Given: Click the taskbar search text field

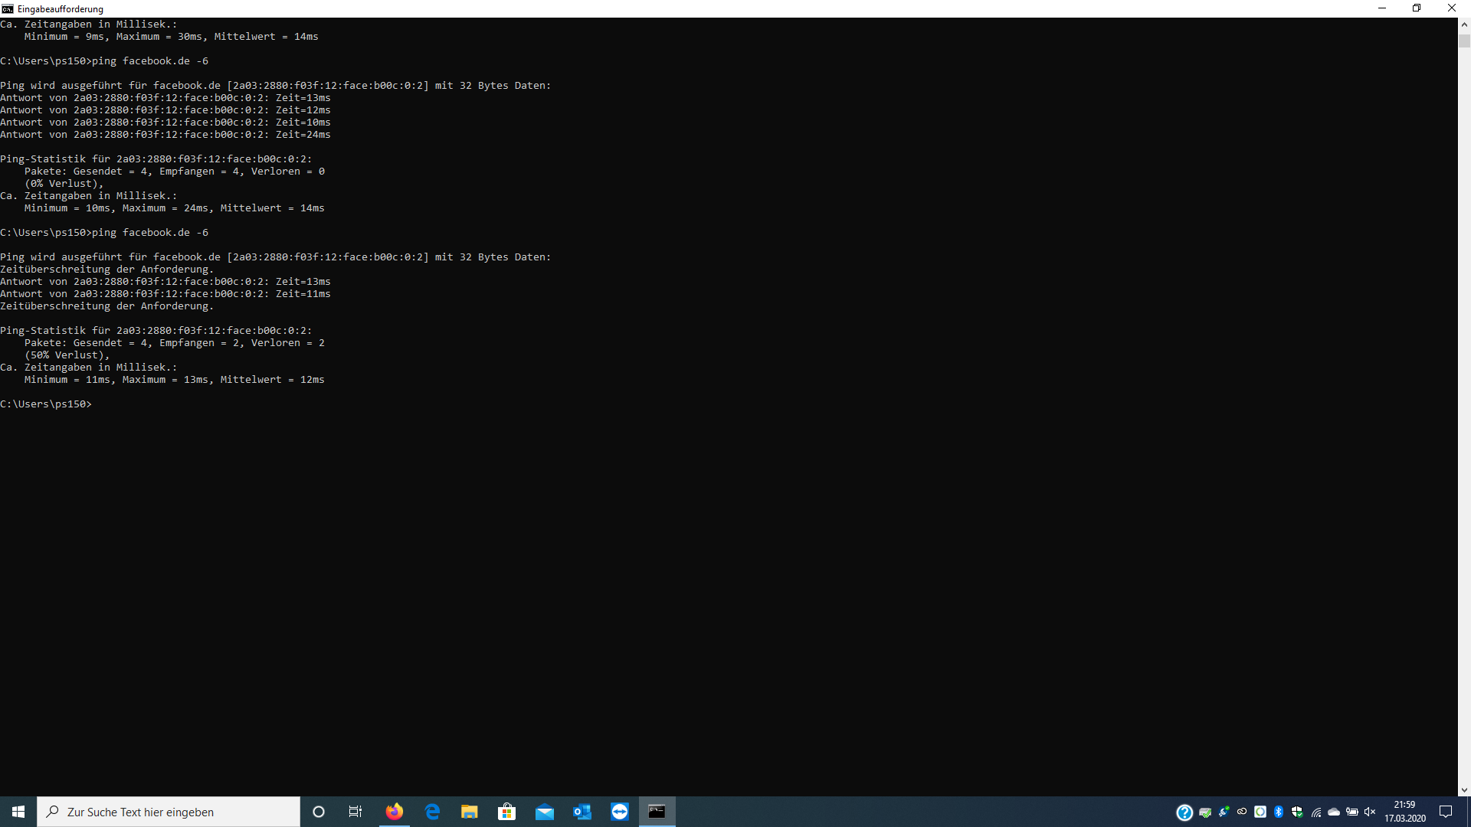Looking at the screenshot, I should point(169,812).
